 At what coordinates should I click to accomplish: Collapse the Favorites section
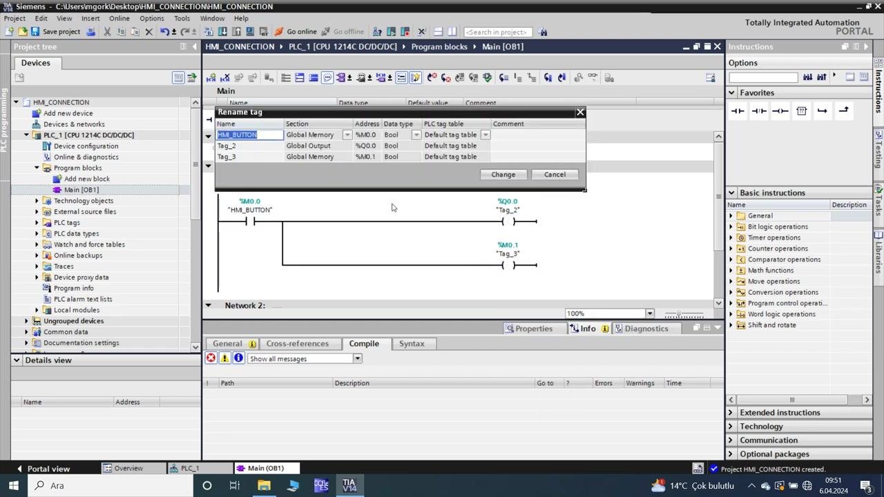coord(732,92)
